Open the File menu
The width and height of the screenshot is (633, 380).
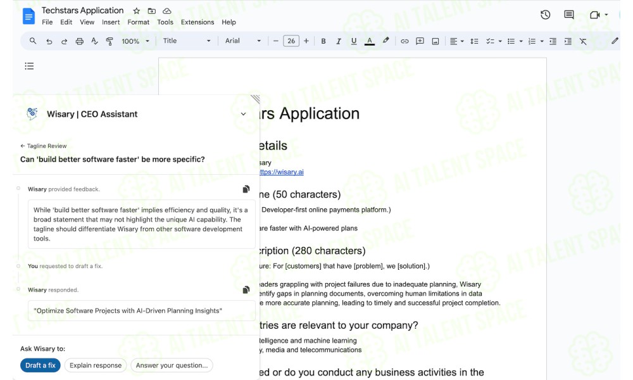[47, 22]
